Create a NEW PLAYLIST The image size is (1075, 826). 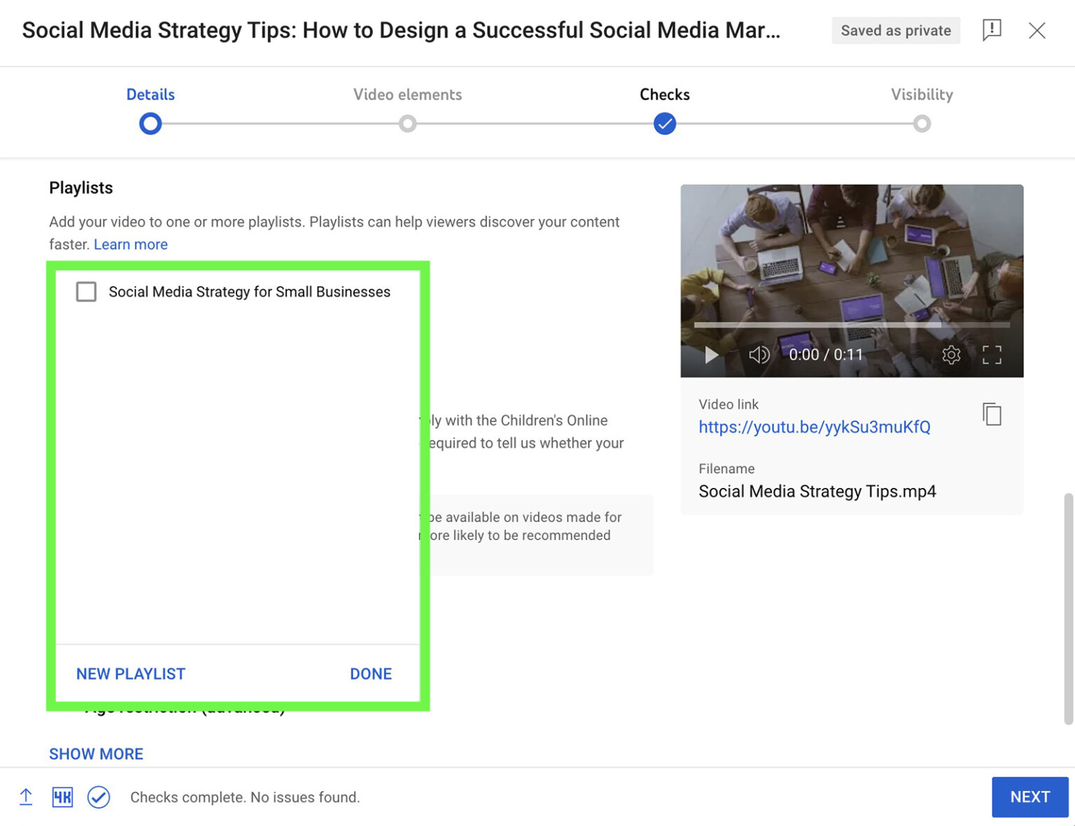[x=130, y=673]
